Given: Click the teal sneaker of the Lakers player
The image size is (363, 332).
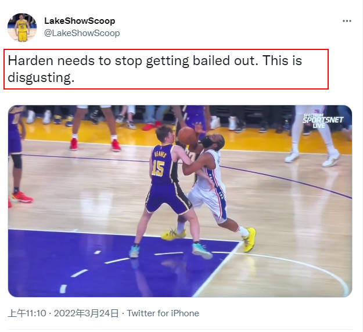Looking at the screenshot, I should pyautogui.click(x=202, y=251).
